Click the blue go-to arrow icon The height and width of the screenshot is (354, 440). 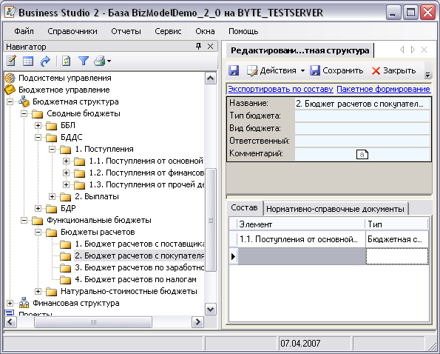click(x=45, y=61)
